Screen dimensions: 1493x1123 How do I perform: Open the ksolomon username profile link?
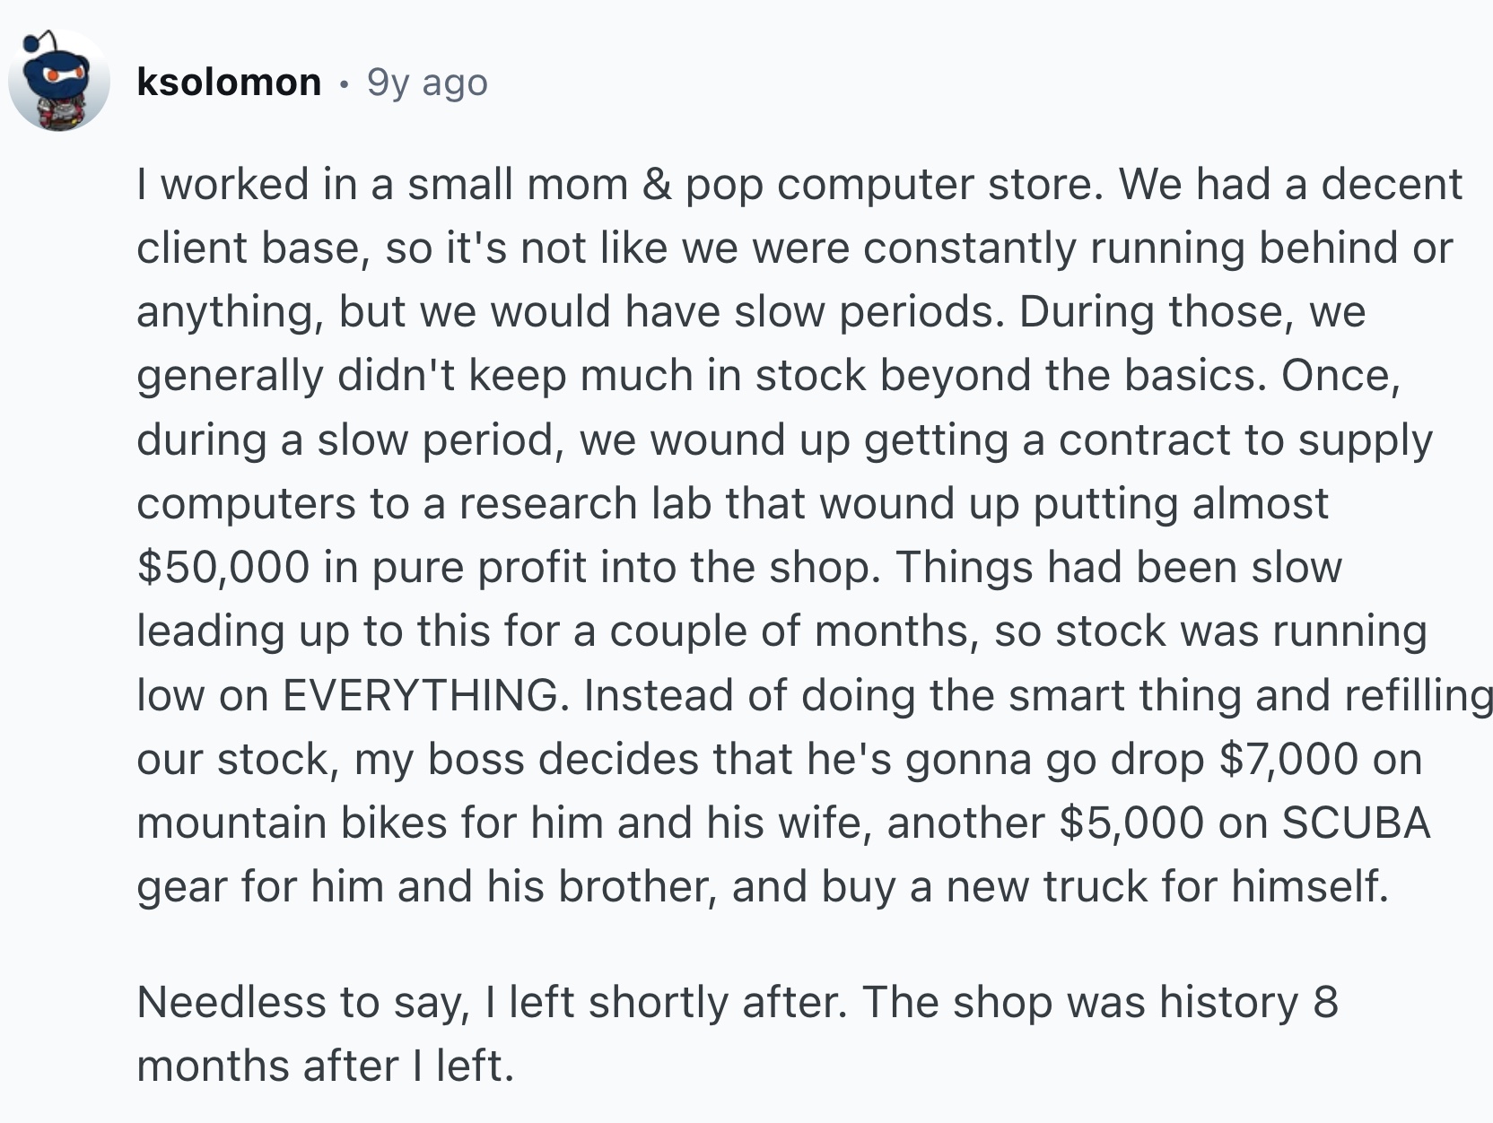click(229, 83)
